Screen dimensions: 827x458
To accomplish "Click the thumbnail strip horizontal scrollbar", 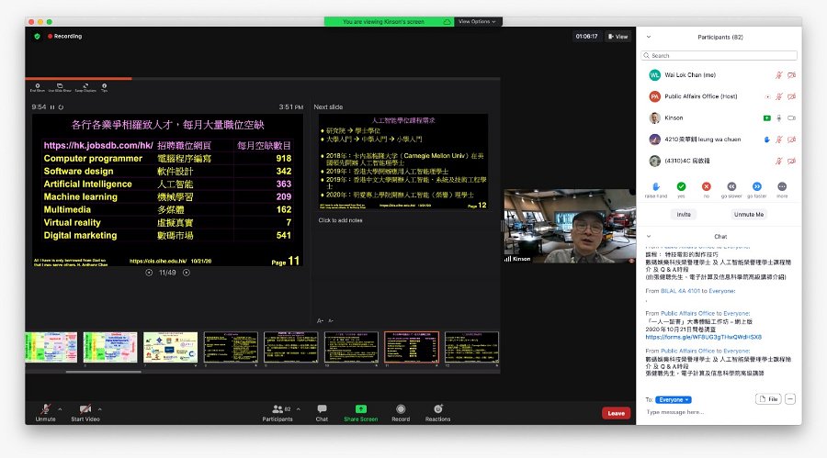I will coord(103,372).
